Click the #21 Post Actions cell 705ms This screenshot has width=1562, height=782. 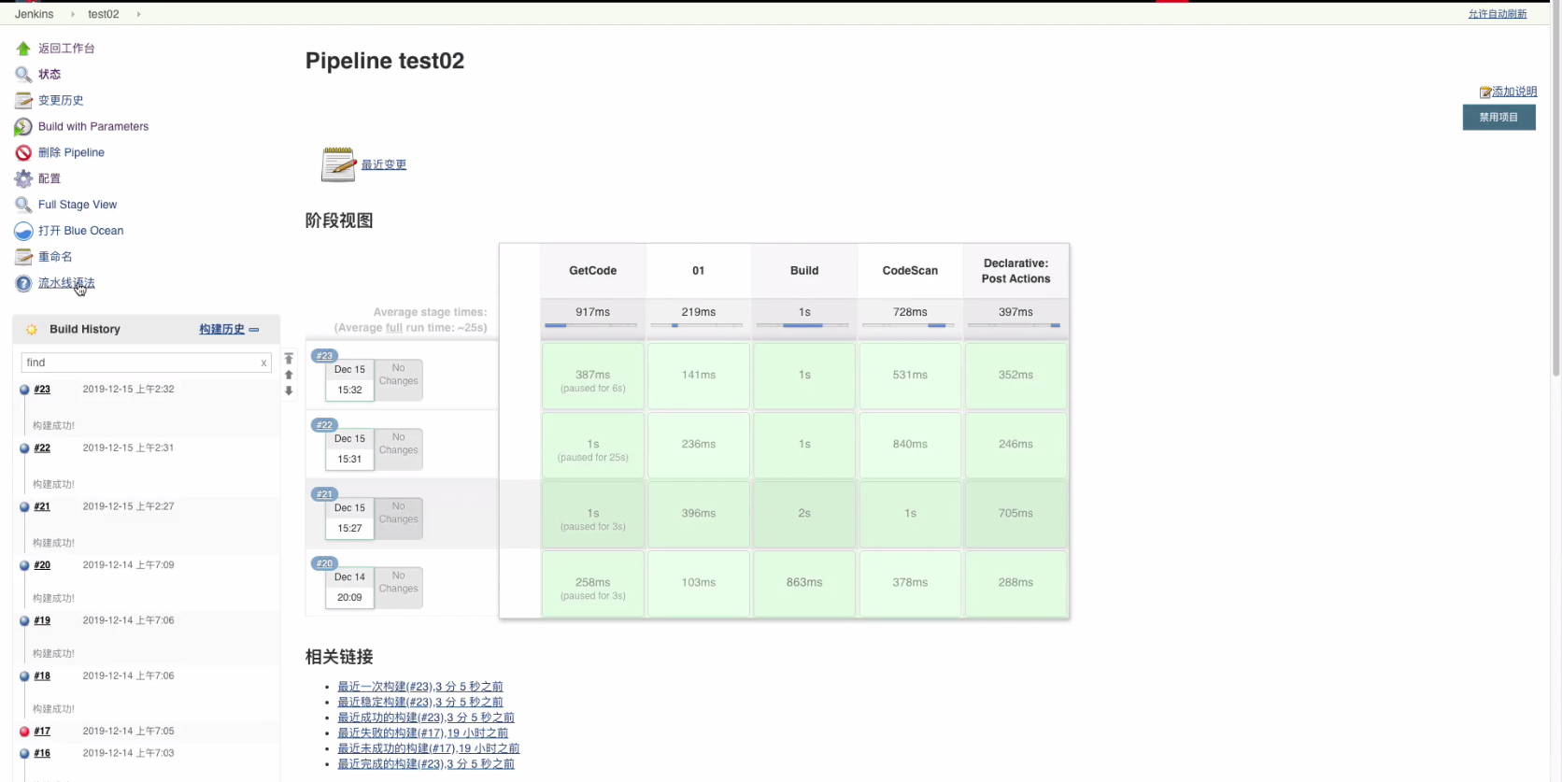click(x=1015, y=514)
